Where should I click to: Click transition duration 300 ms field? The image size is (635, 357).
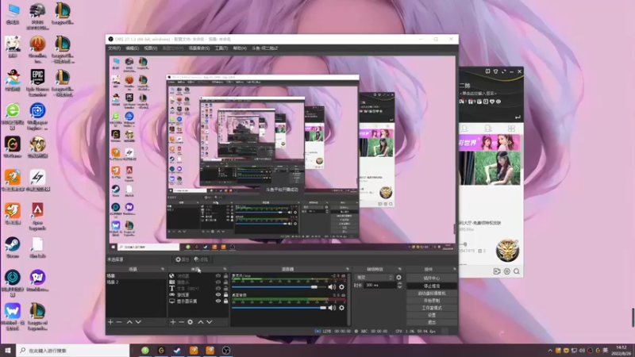click(x=380, y=286)
